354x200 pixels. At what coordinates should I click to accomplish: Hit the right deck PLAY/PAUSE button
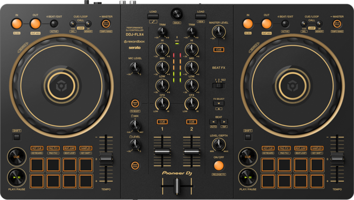click(248, 177)
